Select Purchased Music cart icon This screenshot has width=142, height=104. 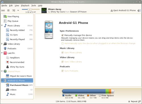click(x=7, y=85)
